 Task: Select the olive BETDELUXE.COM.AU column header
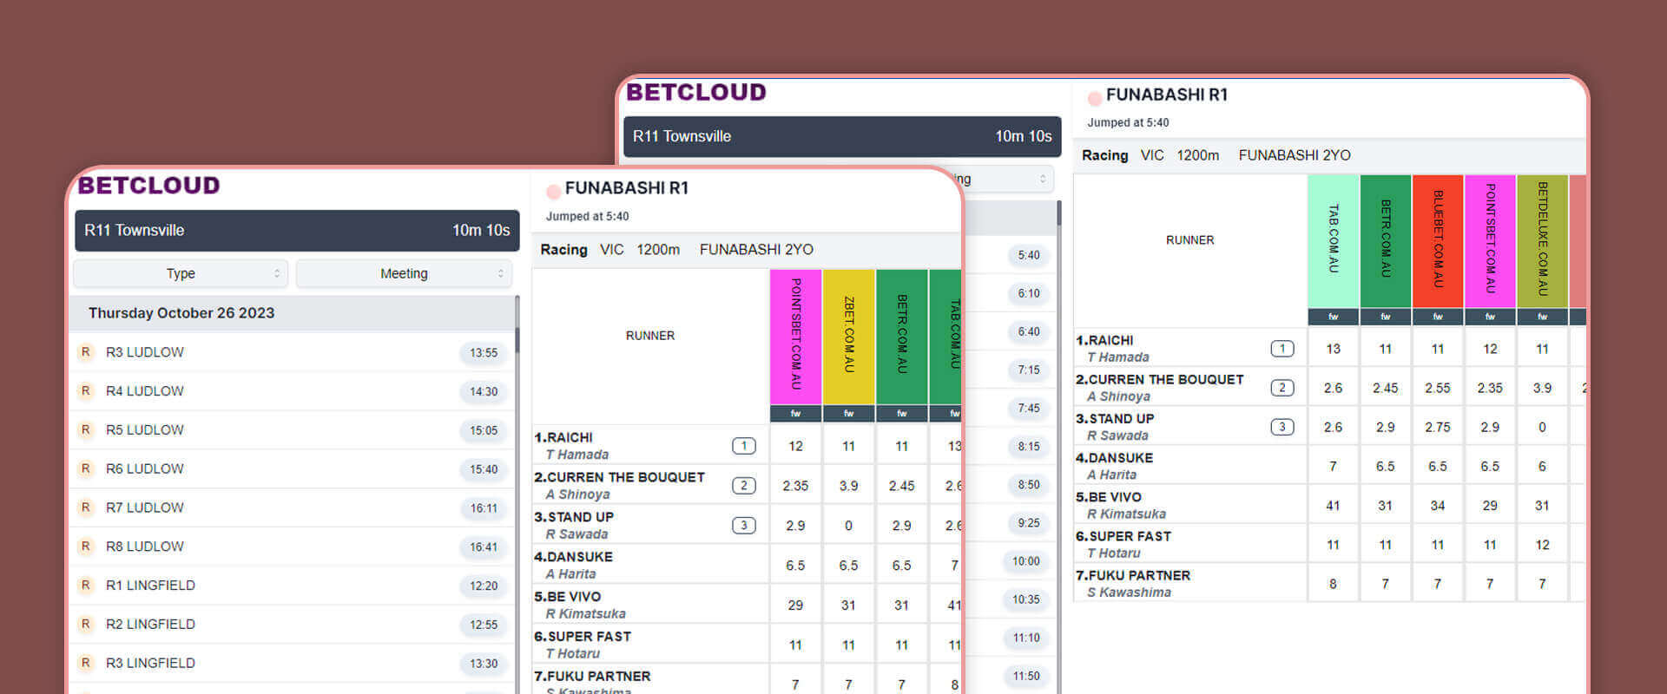tap(1542, 241)
